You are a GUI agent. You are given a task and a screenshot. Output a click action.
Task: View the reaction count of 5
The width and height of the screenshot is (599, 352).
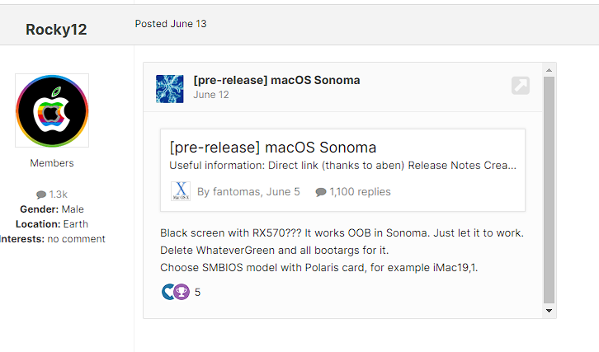point(197,292)
